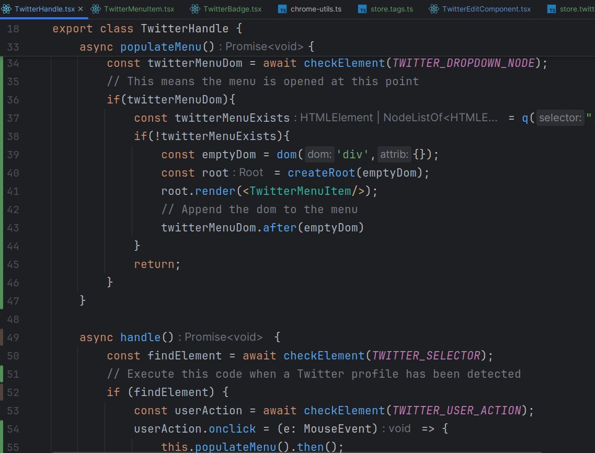Click the TwitterHandle class name
Screen dimensions: 595x453
[x=185, y=28]
